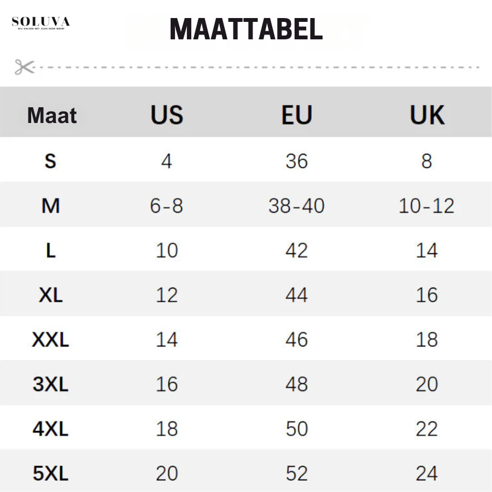Click the 3XL size row label
492x492 pixels.
[x=50, y=385]
